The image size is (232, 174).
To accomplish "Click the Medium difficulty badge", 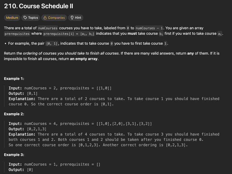I will pyautogui.click(x=12, y=18).
